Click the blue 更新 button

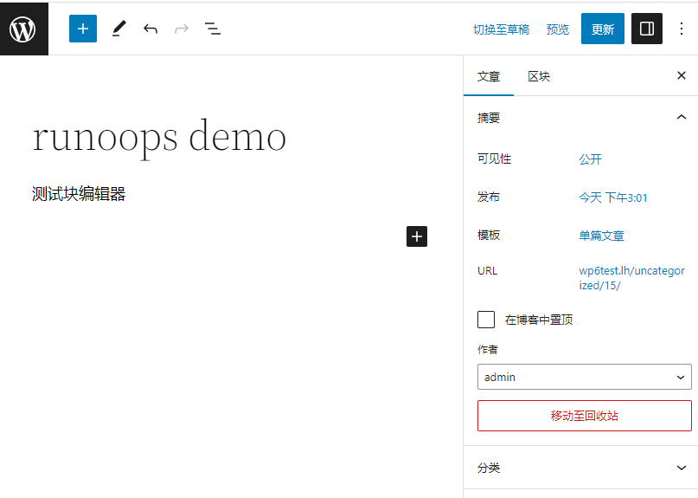click(x=602, y=29)
